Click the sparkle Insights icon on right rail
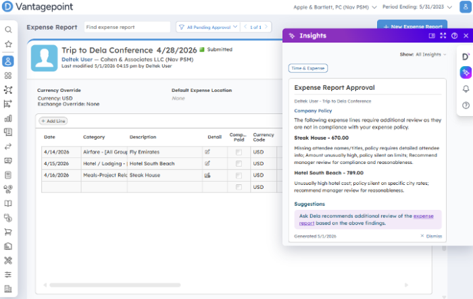Screen dimensions: 473x299 coord(466,72)
